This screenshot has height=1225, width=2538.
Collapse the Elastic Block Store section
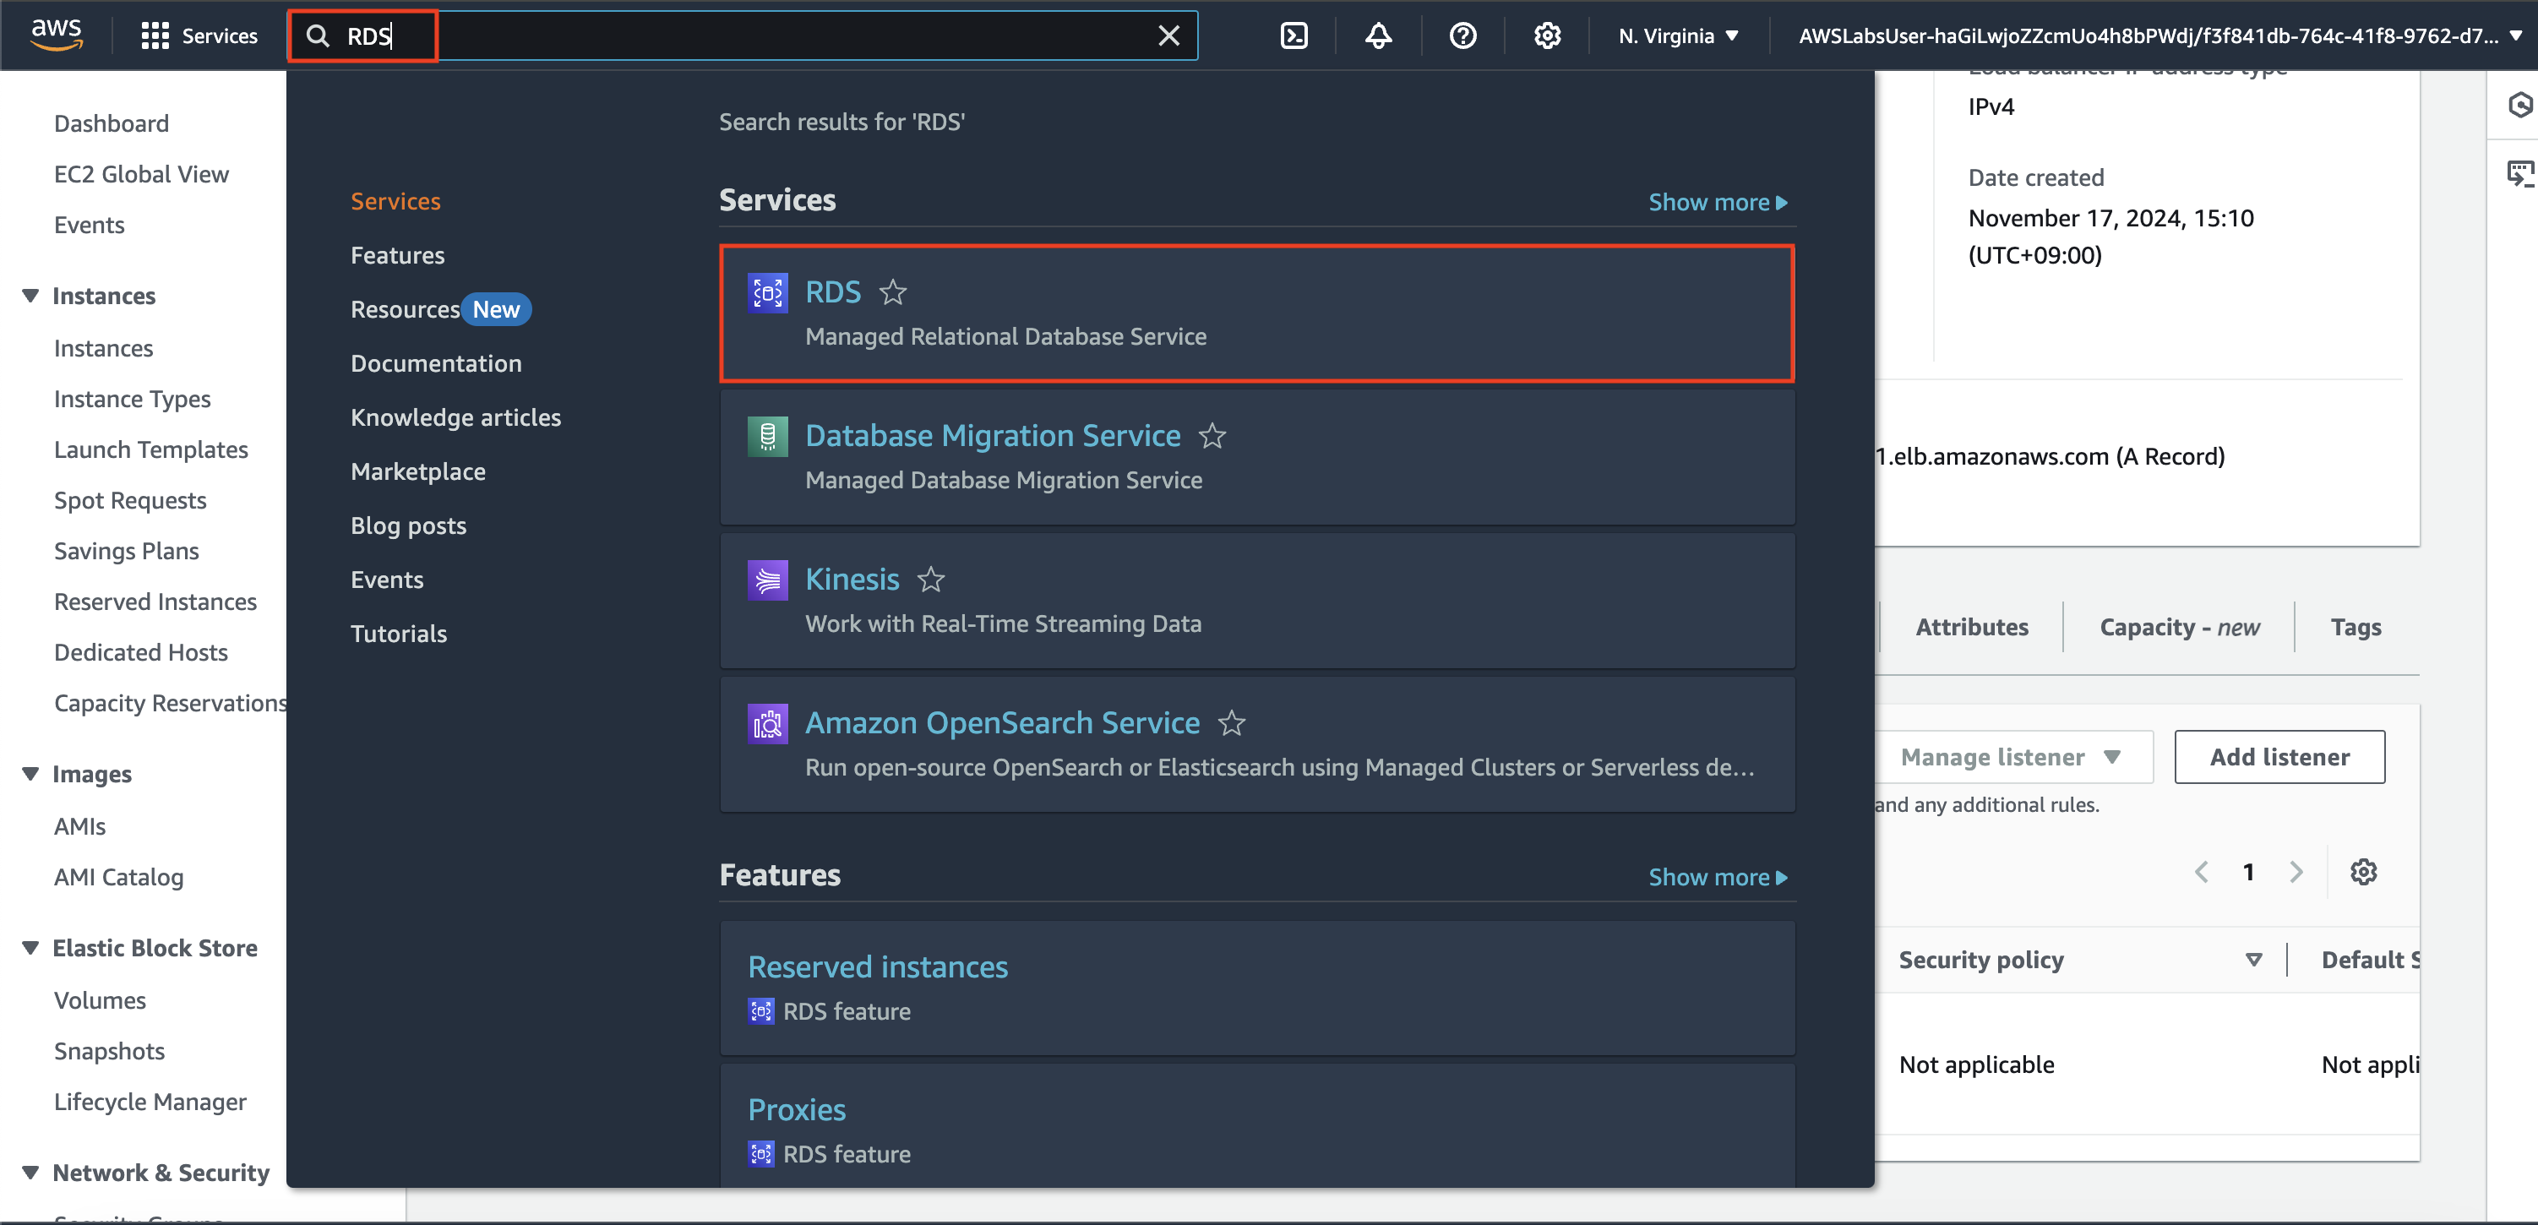click(x=30, y=948)
